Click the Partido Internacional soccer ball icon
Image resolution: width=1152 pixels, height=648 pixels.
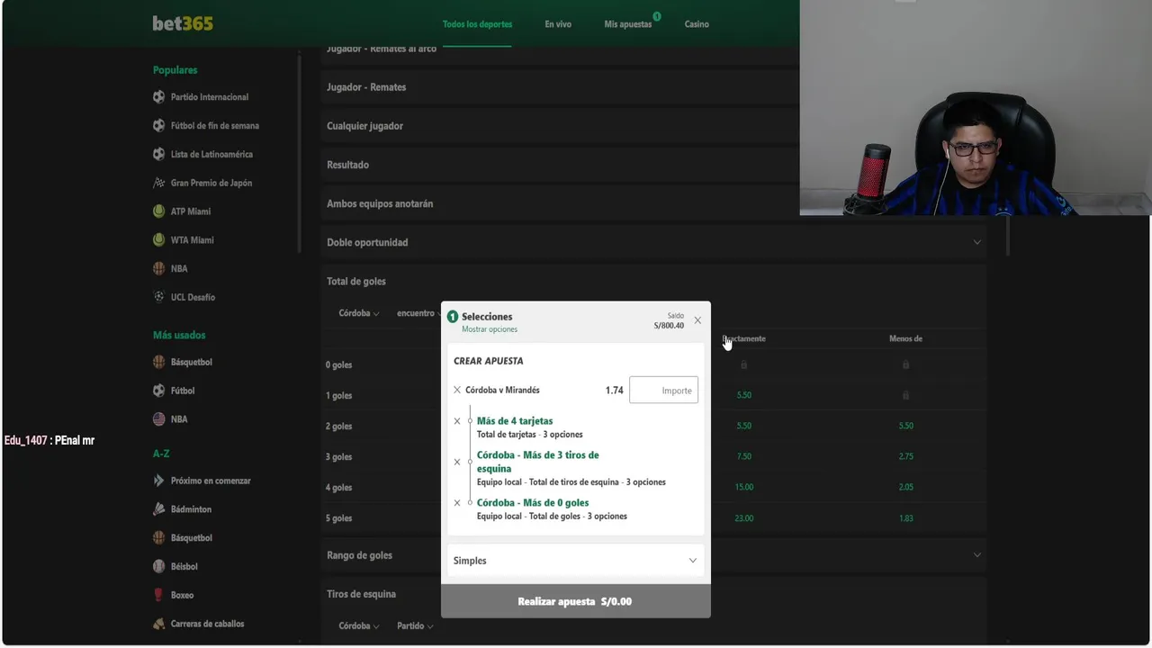(158, 96)
